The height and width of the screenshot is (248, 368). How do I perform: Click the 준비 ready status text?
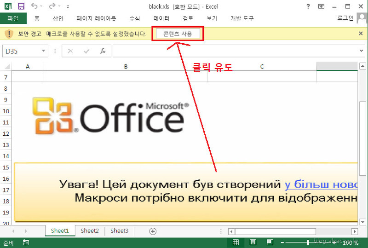pyautogui.click(x=8, y=242)
